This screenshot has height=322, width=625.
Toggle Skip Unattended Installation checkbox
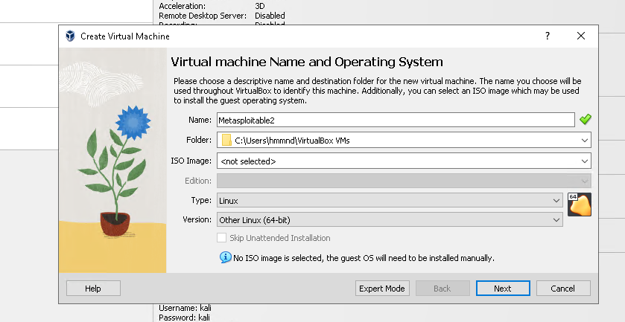tap(222, 238)
